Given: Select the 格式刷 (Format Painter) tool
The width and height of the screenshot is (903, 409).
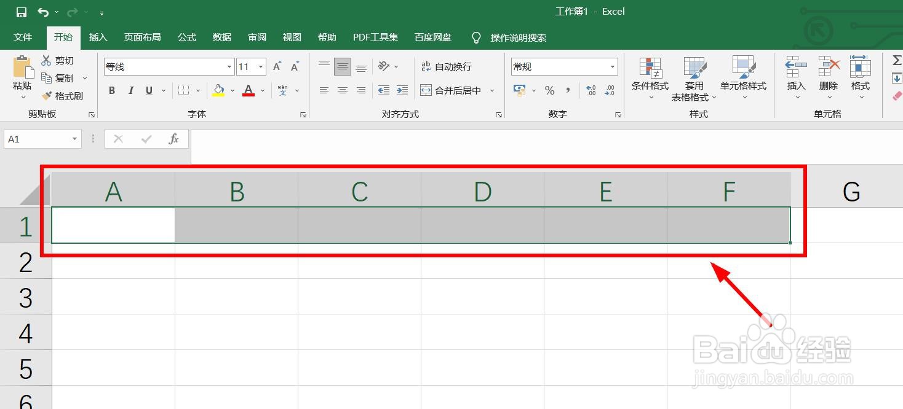Looking at the screenshot, I should pos(65,96).
